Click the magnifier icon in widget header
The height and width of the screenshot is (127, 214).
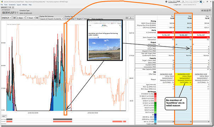pyautogui.click(x=207, y=10)
